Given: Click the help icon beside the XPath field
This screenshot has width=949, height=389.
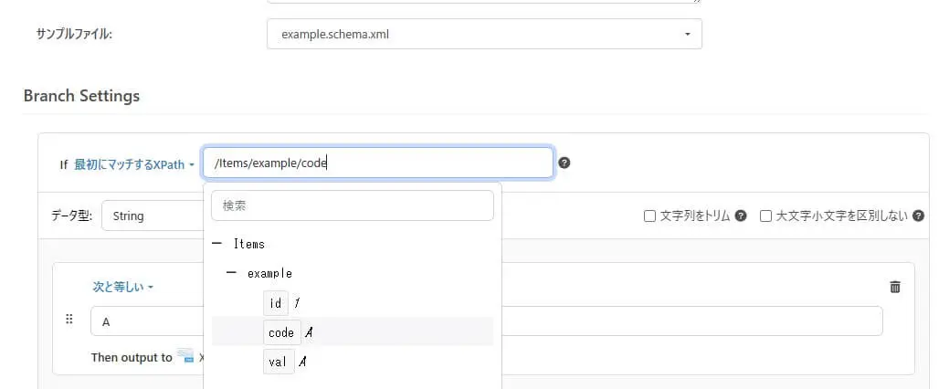Looking at the screenshot, I should coord(564,163).
